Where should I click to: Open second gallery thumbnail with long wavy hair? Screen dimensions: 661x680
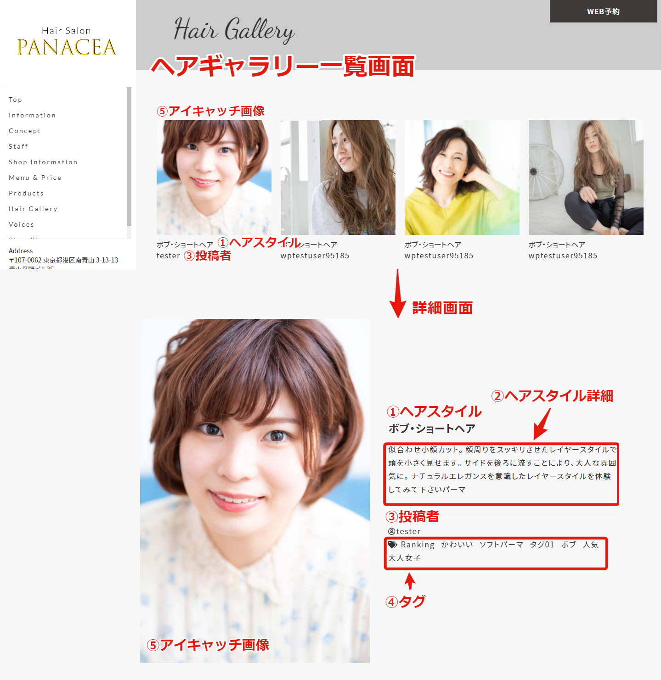(x=338, y=178)
